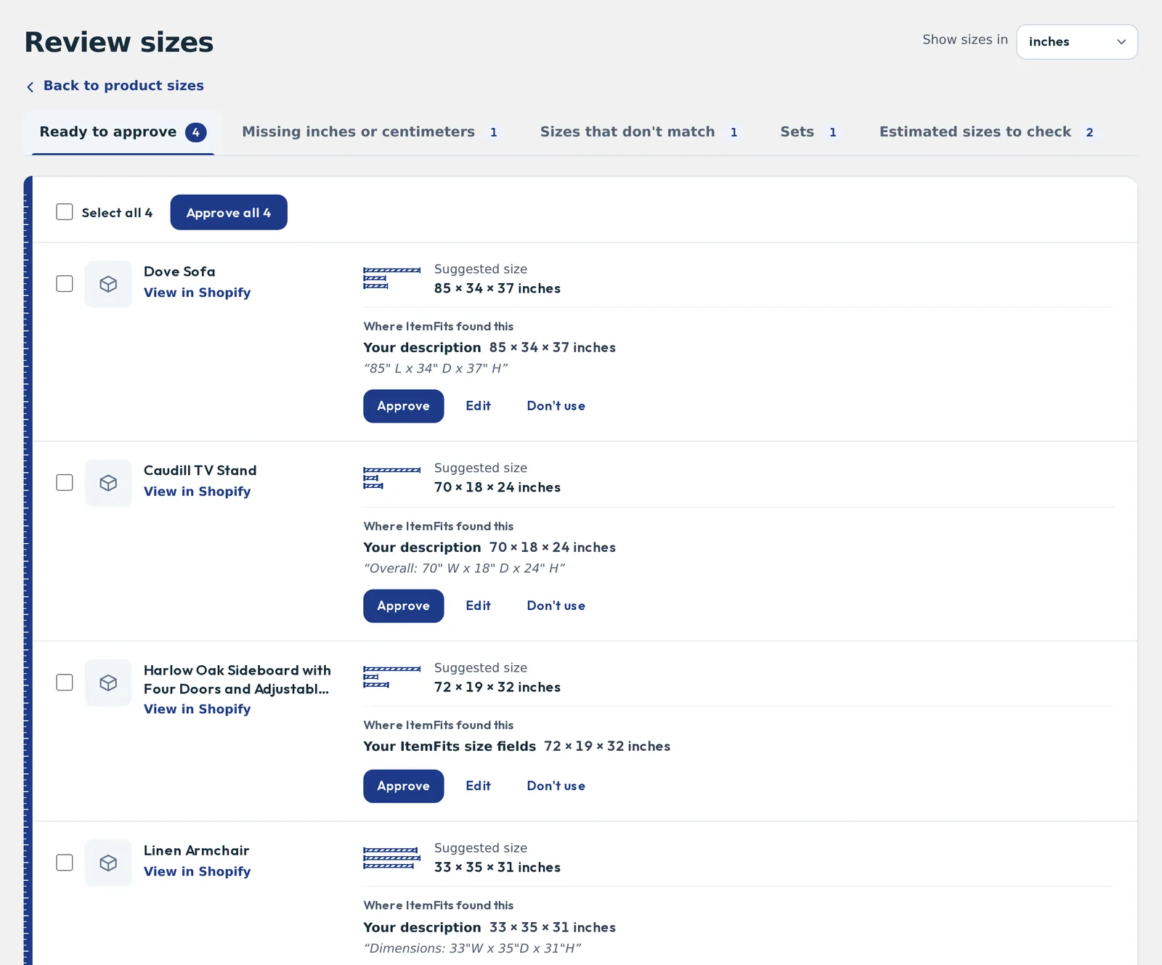Click Your ItemFits size fields label
The height and width of the screenshot is (965, 1162).
coord(450,746)
